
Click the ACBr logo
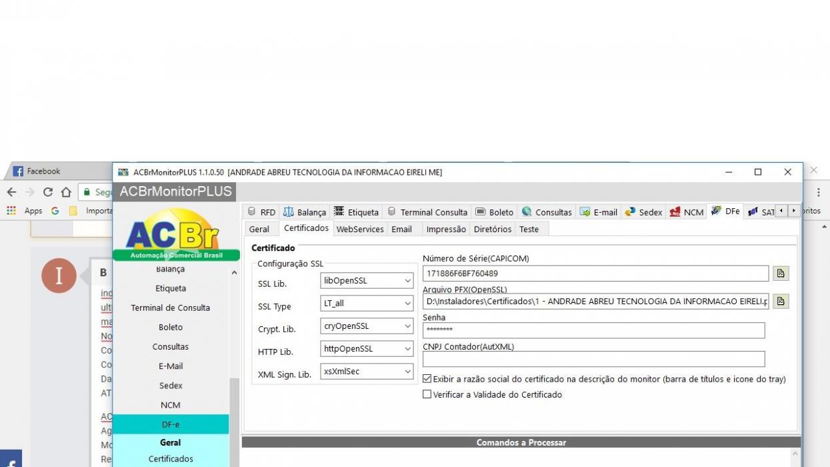pyautogui.click(x=175, y=233)
